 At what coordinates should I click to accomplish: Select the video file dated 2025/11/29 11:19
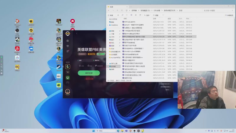159,40
